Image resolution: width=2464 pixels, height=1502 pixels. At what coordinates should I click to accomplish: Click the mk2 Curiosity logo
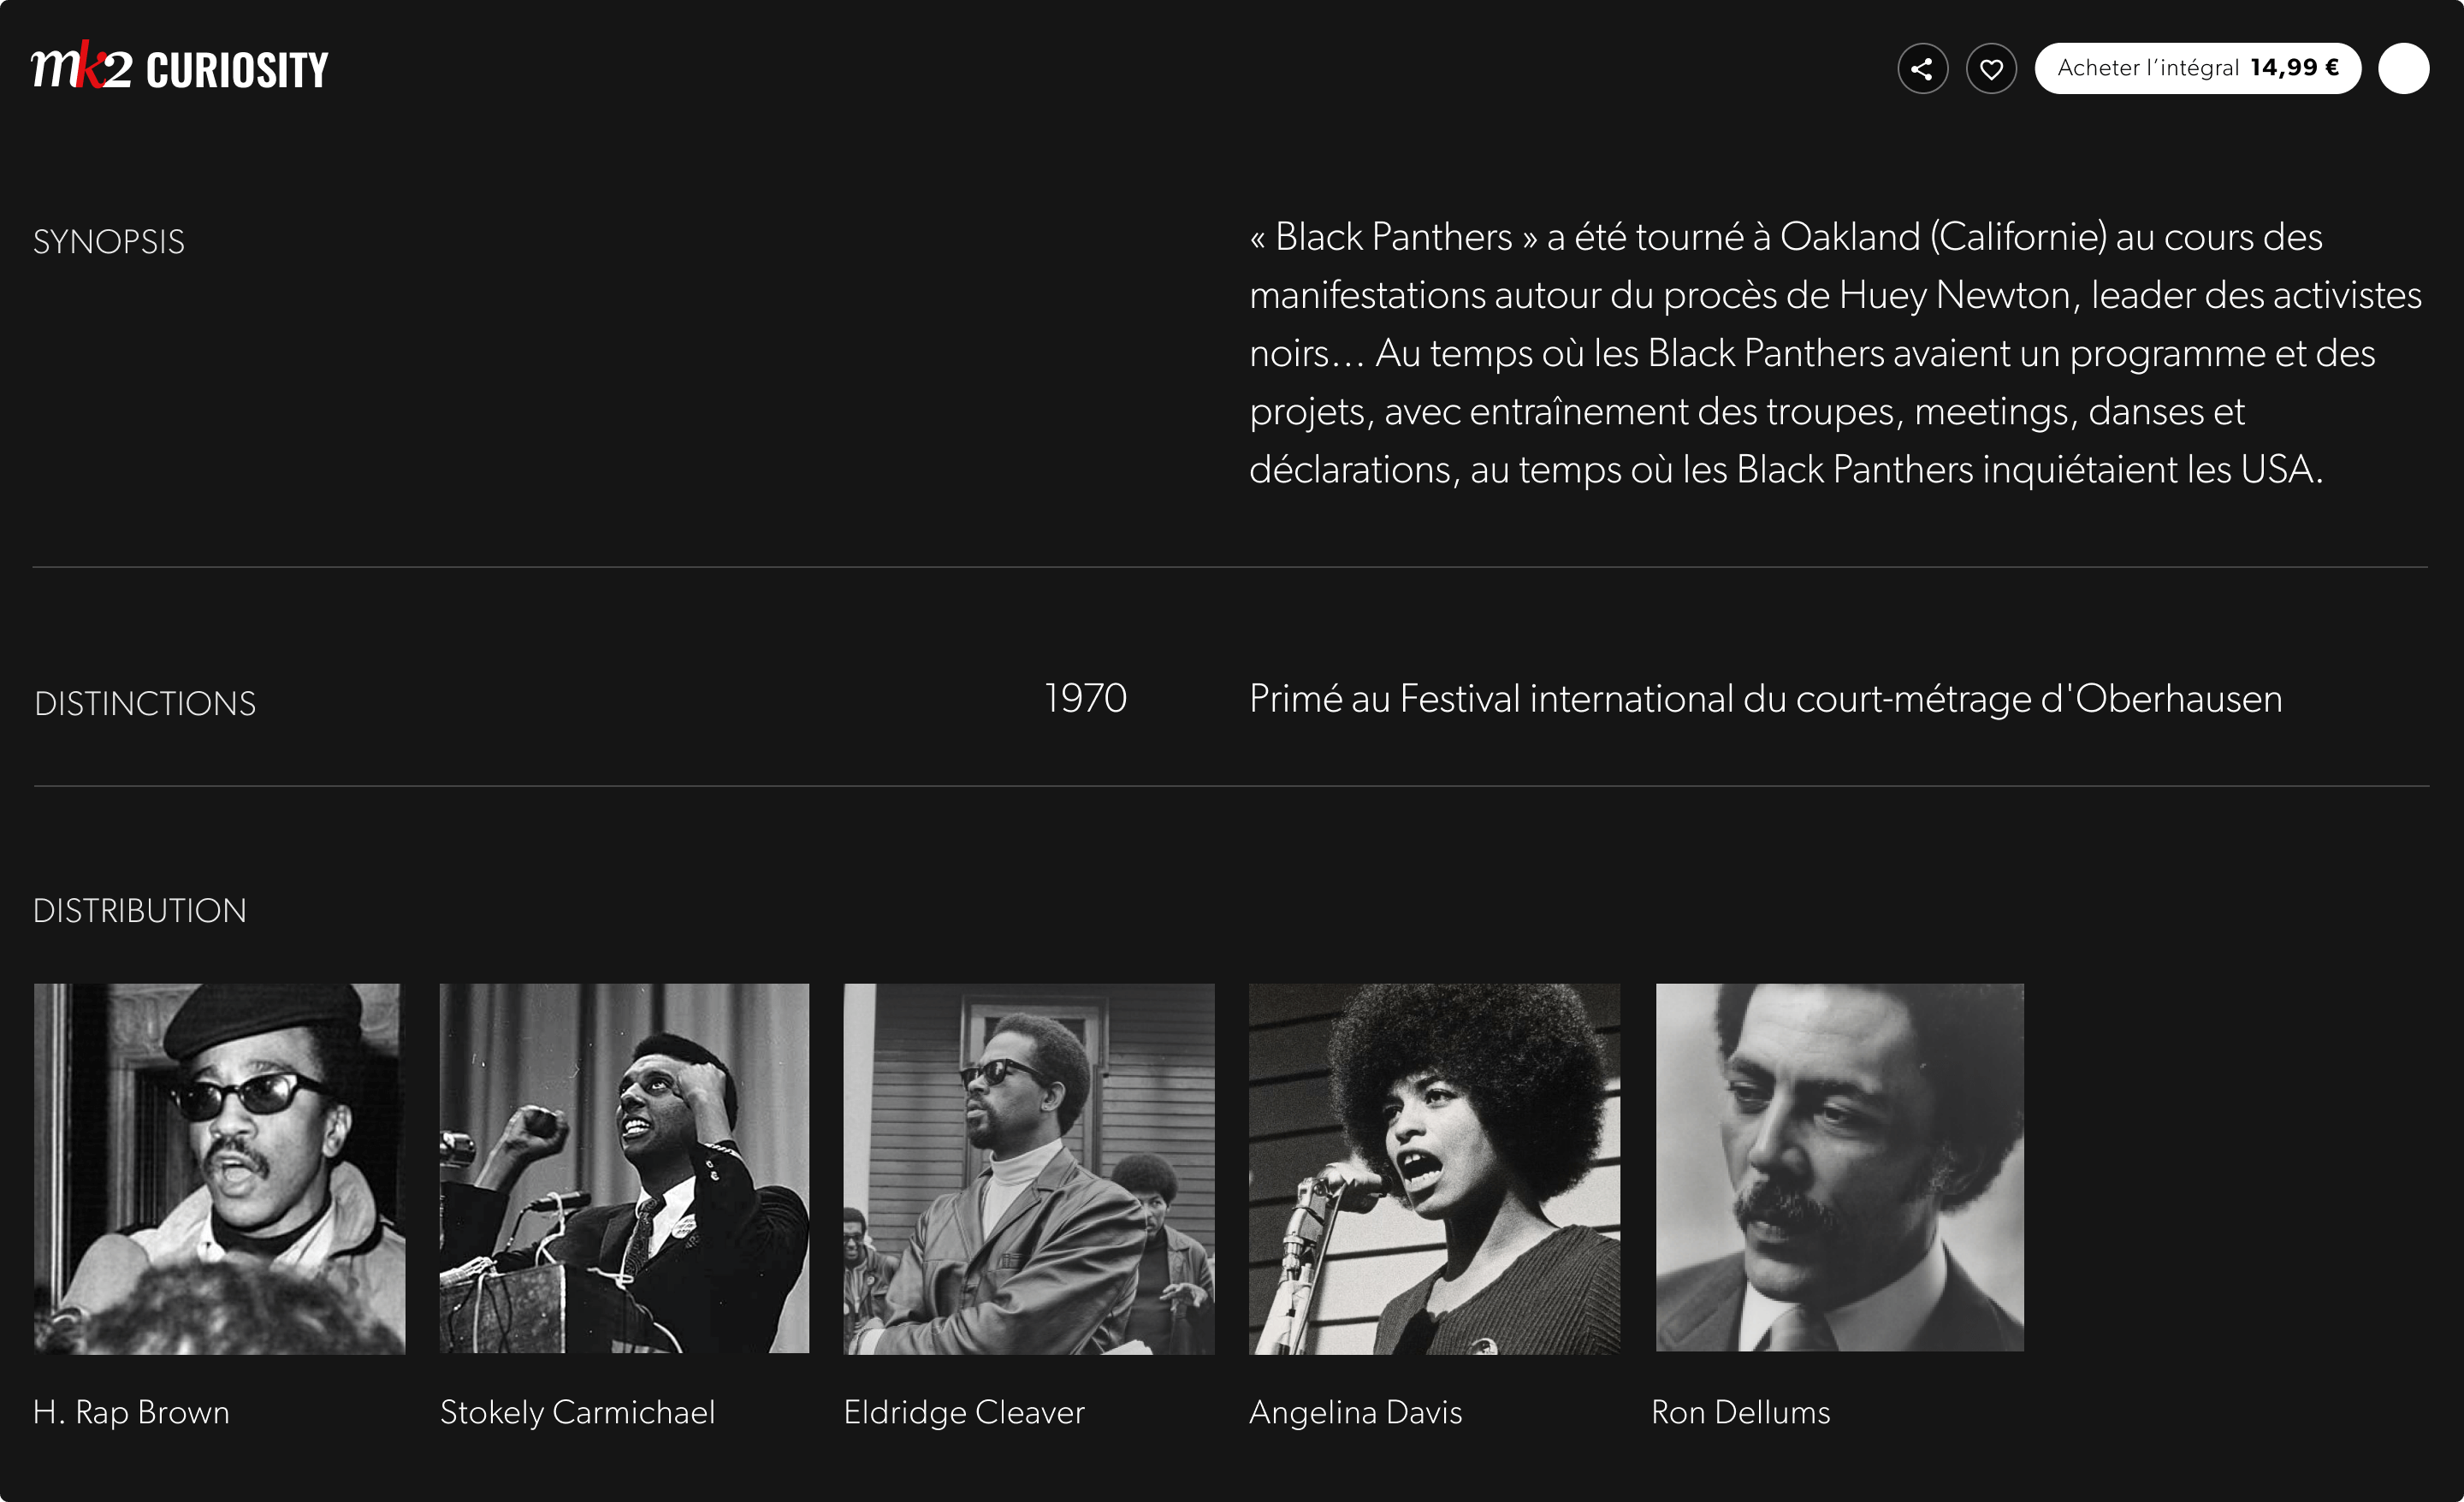[180, 68]
